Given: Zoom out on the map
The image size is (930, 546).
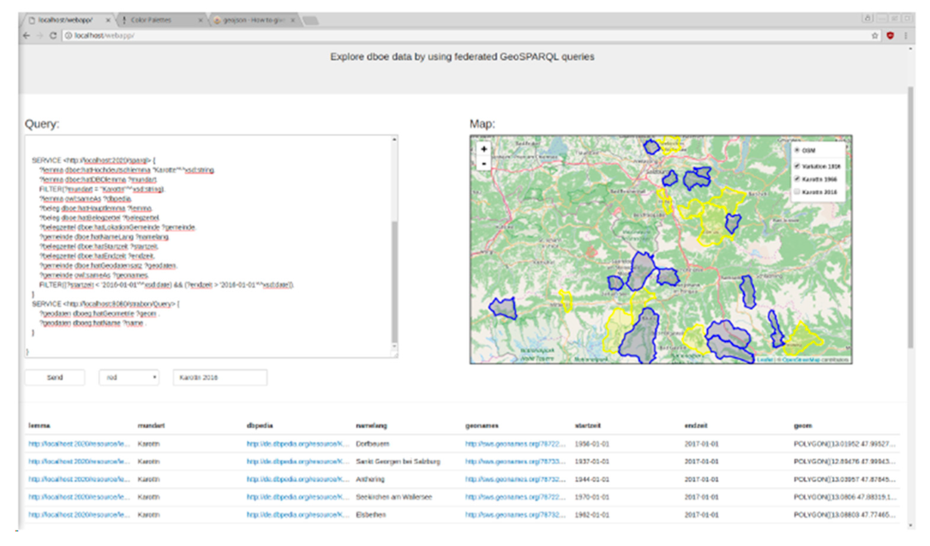Looking at the screenshot, I should point(484,163).
